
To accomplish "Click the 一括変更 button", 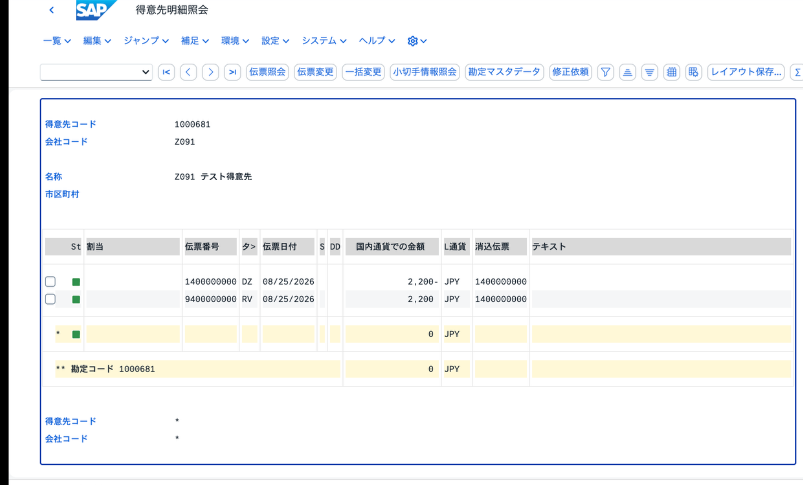I will (x=363, y=72).
